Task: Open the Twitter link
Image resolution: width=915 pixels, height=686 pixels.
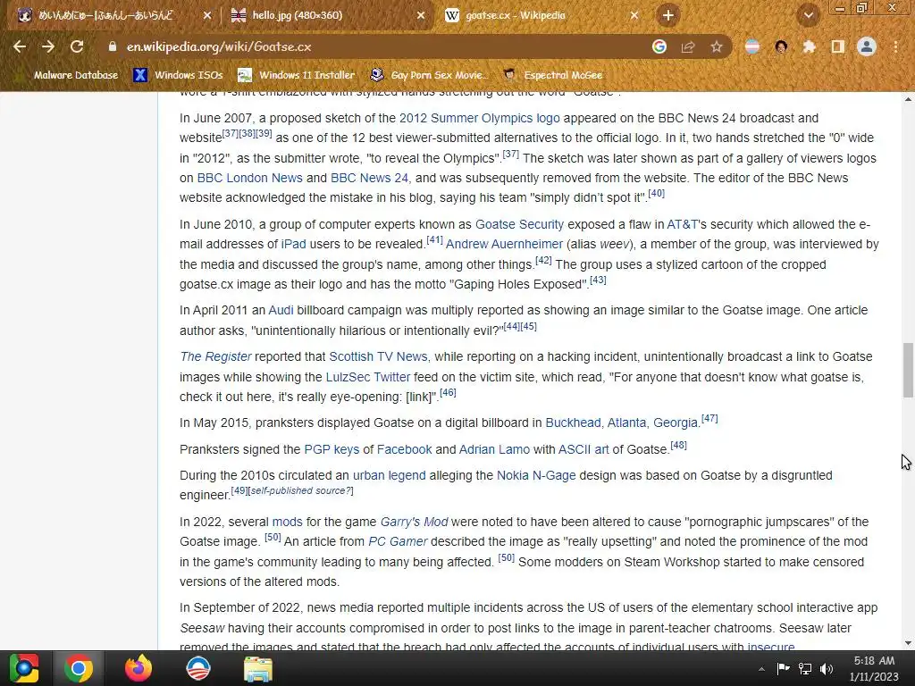Action: [x=392, y=377]
